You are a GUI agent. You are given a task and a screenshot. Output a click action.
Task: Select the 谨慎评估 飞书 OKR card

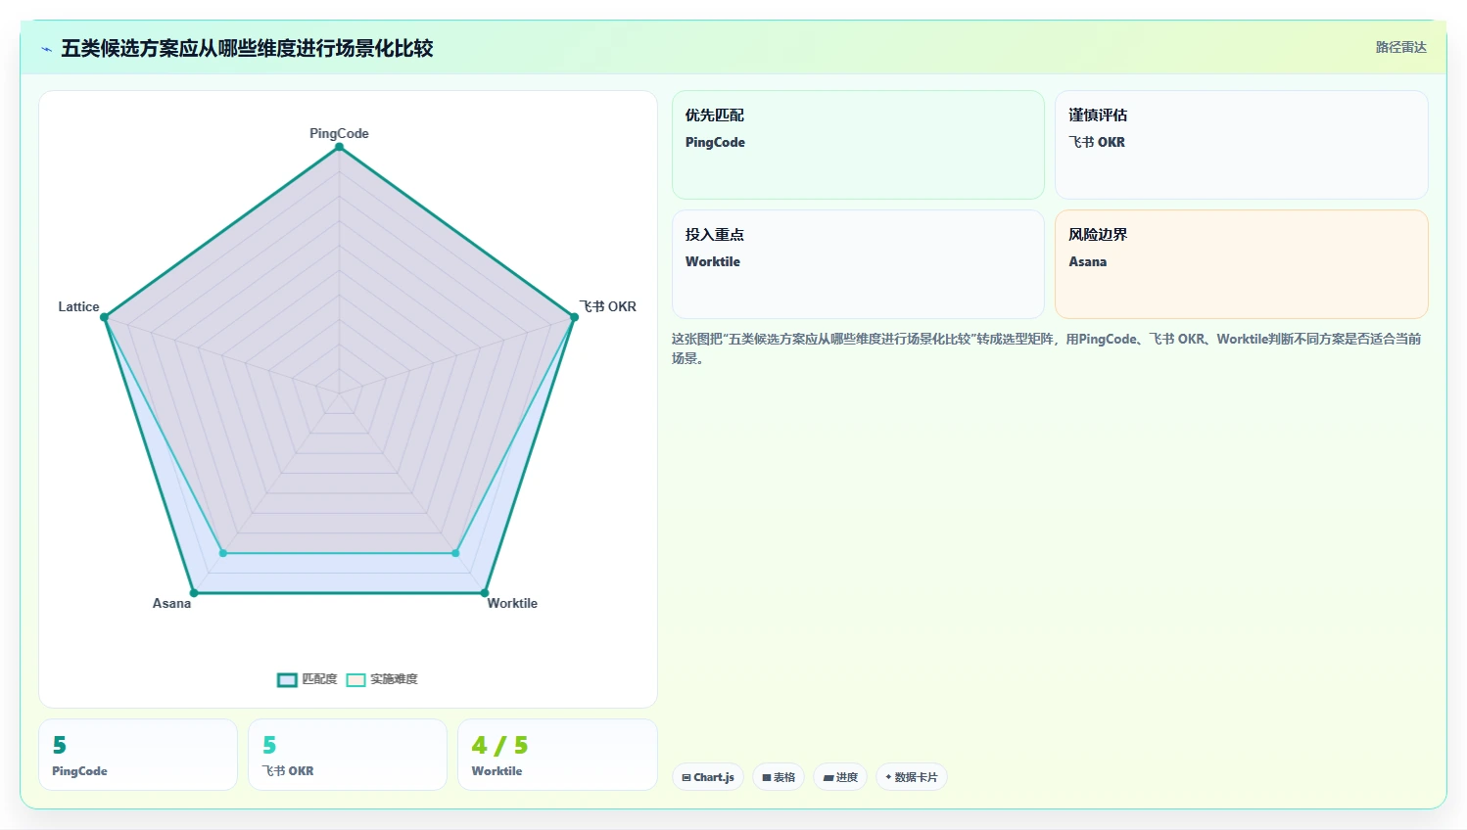[x=1241, y=145]
